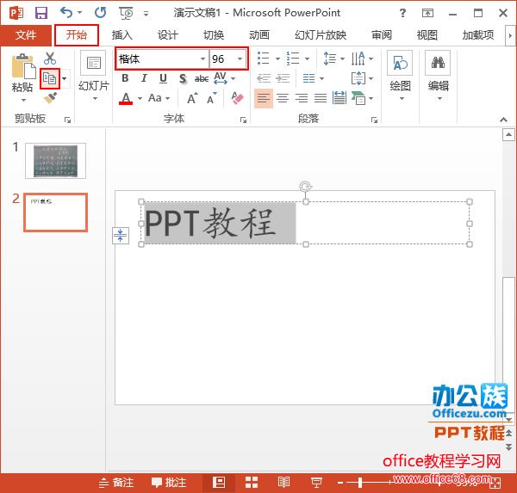Expand the font size dropdown showing 96
Image resolution: width=517 pixels, height=493 pixels.
[x=239, y=59]
